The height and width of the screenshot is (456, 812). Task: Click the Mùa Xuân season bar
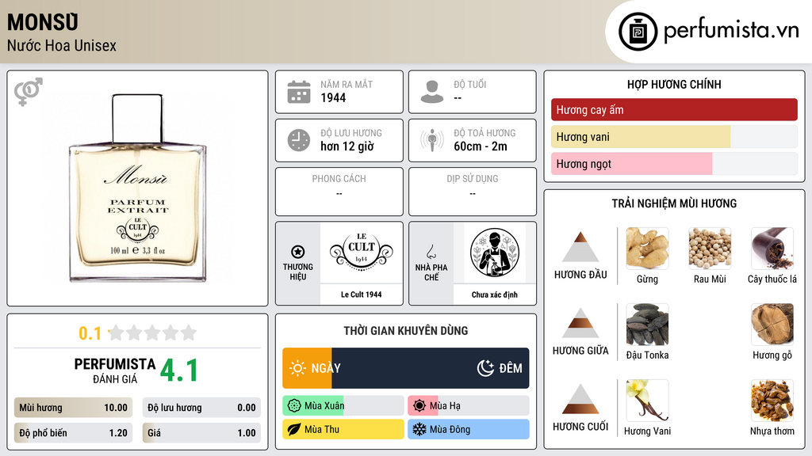click(x=343, y=405)
